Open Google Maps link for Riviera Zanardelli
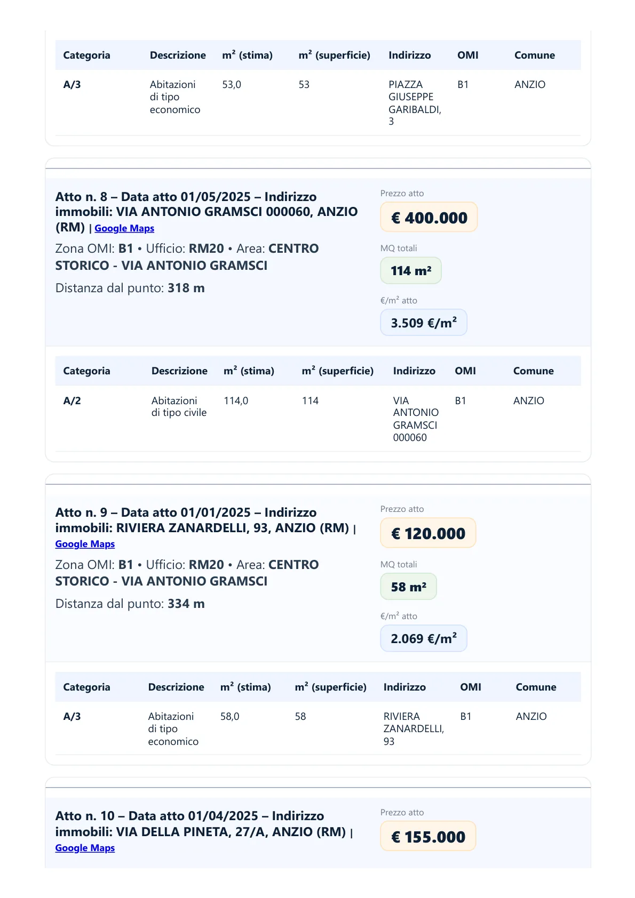 coord(85,544)
